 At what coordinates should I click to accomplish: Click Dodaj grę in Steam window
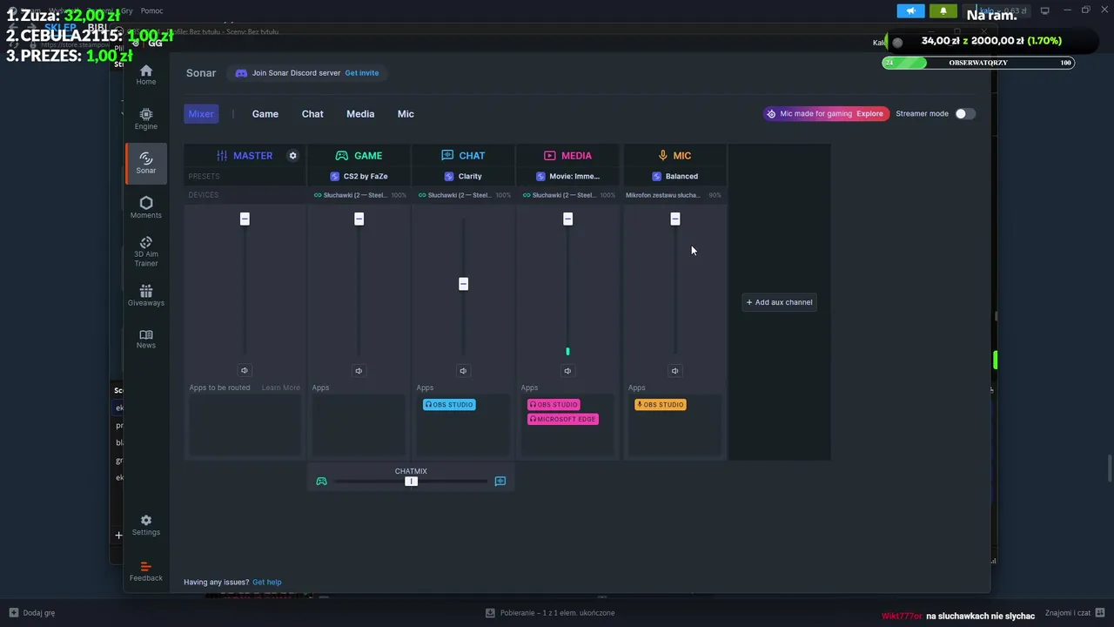coord(32,613)
